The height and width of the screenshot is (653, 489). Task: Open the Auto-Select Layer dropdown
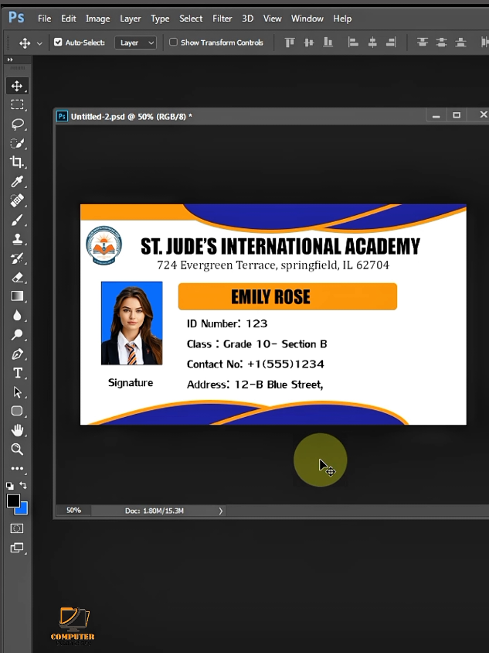click(x=135, y=43)
